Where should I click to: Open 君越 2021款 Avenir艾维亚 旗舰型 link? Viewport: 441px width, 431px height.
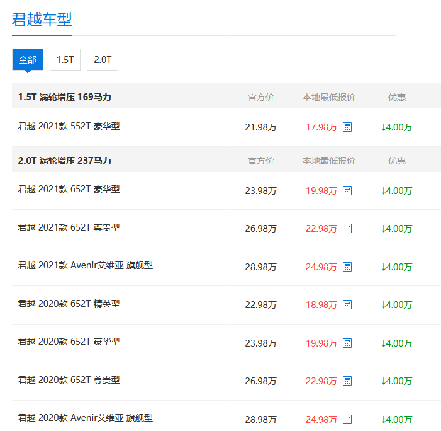pyautogui.click(x=85, y=265)
